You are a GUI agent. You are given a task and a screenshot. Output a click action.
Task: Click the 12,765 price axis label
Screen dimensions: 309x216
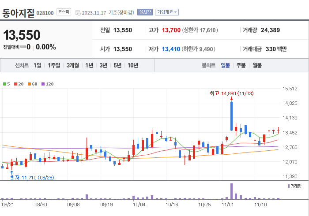pyautogui.click(x=290, y=147)
